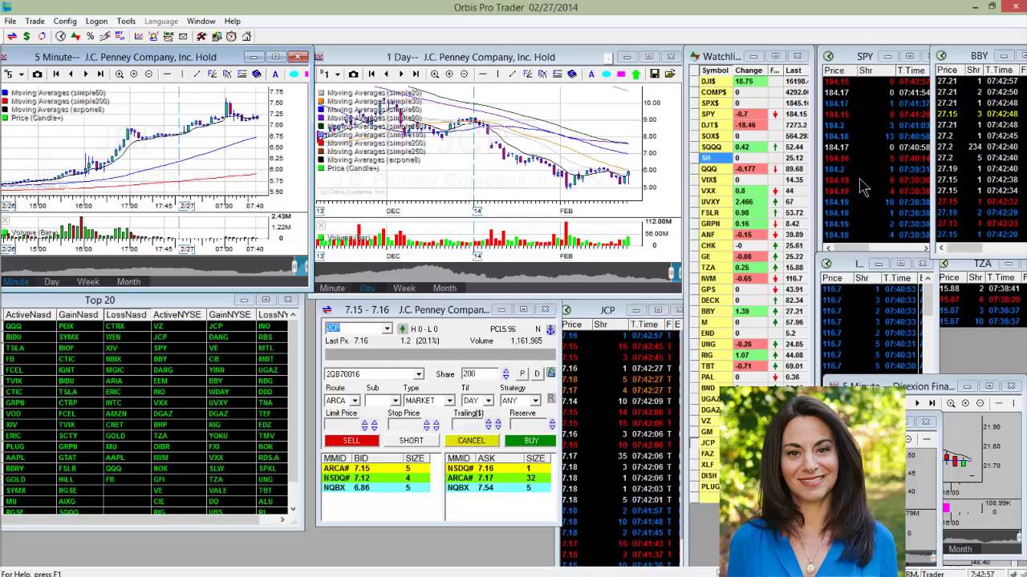Click the anchor icon in the order entry window
This screenshot has width=1027, height=577.
(x=550, y=329)
